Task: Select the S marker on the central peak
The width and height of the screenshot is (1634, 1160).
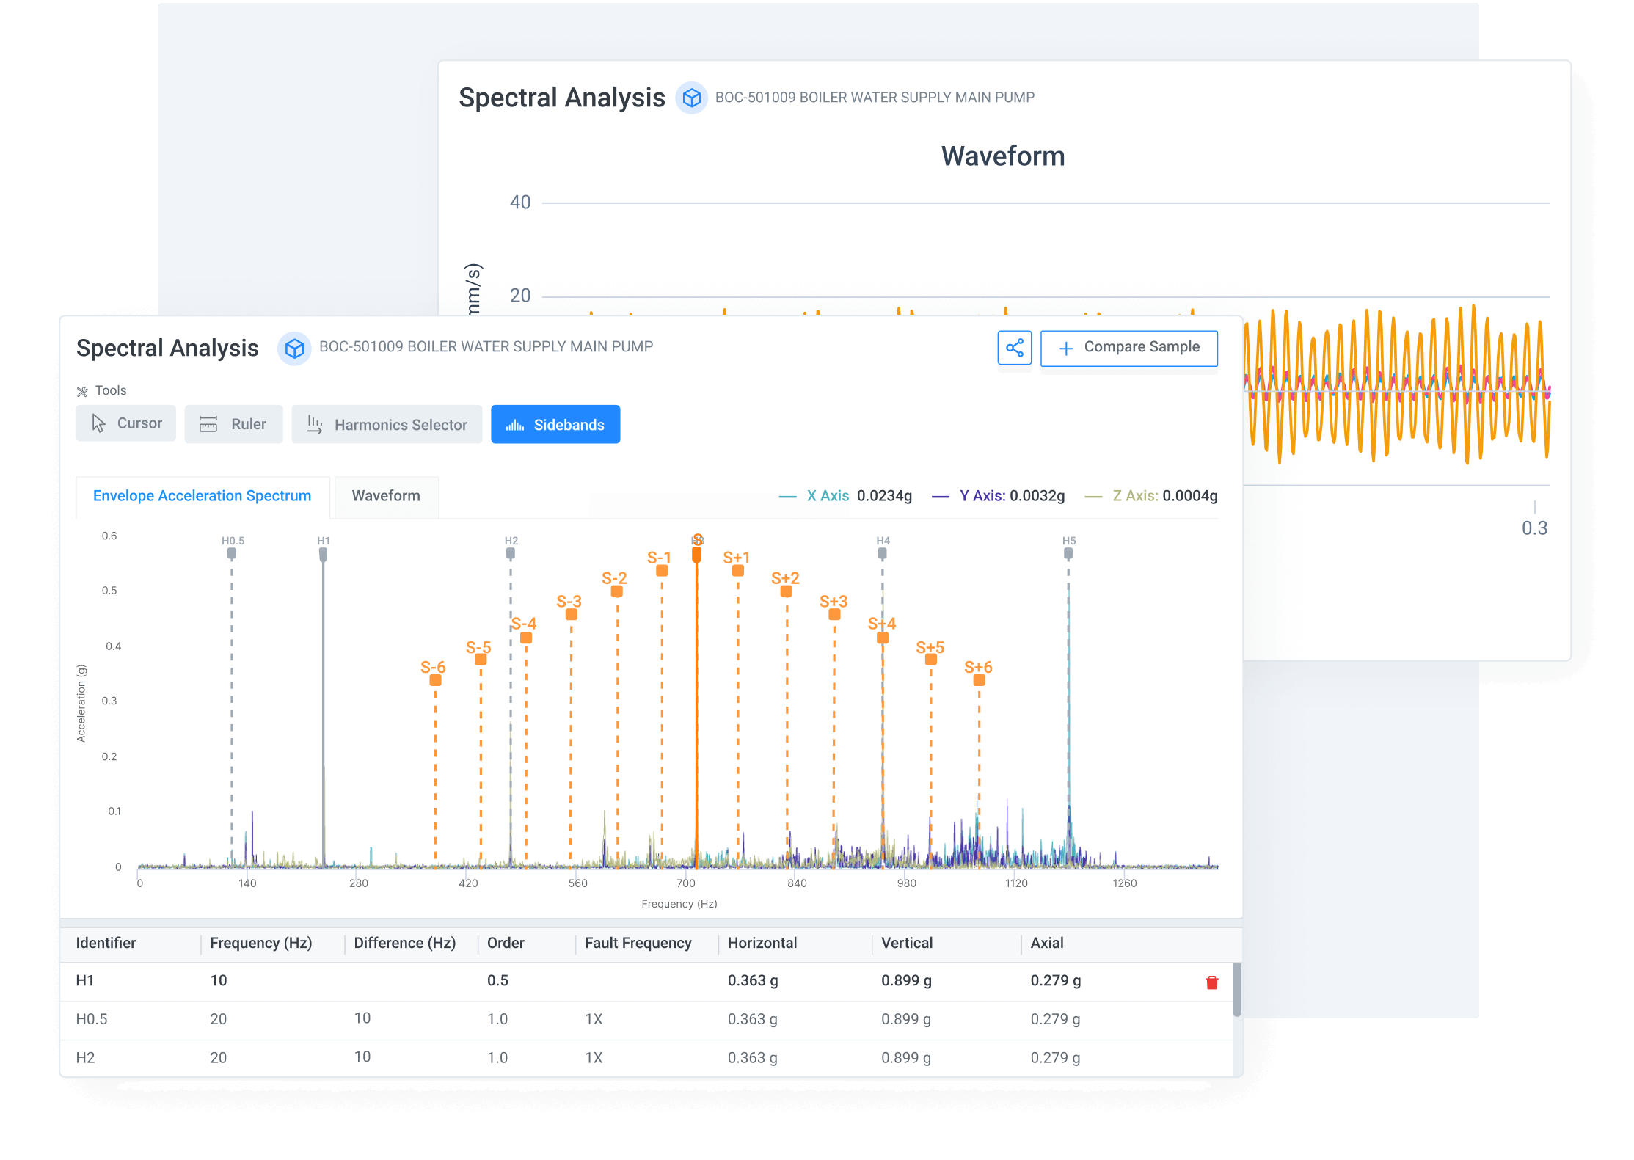Action: [x=697, y=555]
